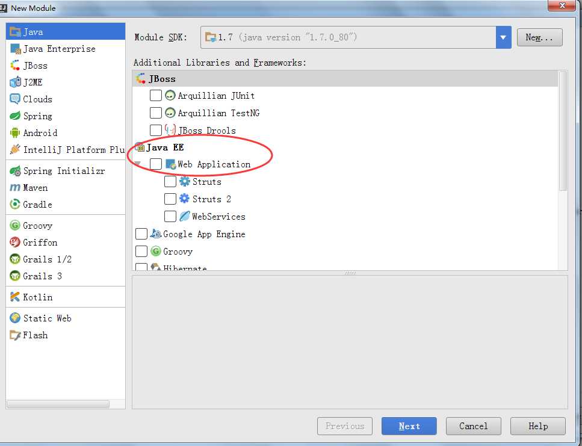This screenshot has width=582, height=446.
Task: Click the IntelliJ Platform Plugin icon
Action: click(15, 149)
